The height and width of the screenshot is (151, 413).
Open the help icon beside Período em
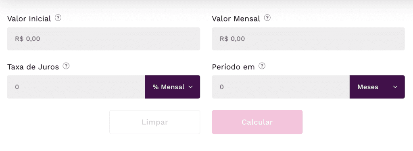(262, 66)
